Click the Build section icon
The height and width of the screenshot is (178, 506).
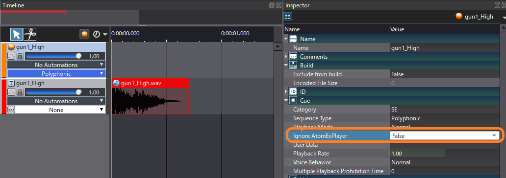click(x=293, y=66)
